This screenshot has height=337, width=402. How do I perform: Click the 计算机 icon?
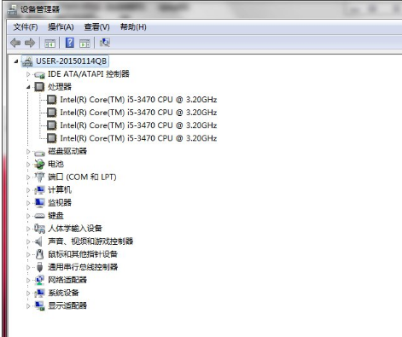coord(39,189)
